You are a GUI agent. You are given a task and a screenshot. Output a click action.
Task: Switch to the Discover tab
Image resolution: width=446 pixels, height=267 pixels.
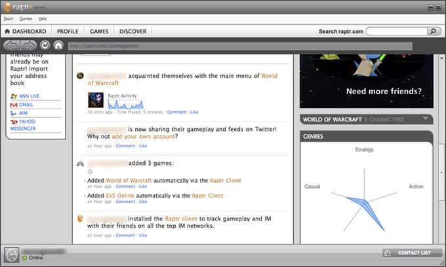tap(133, 31)
